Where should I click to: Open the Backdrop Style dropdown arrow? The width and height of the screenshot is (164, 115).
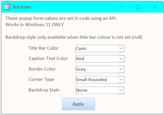pos(121,90)
